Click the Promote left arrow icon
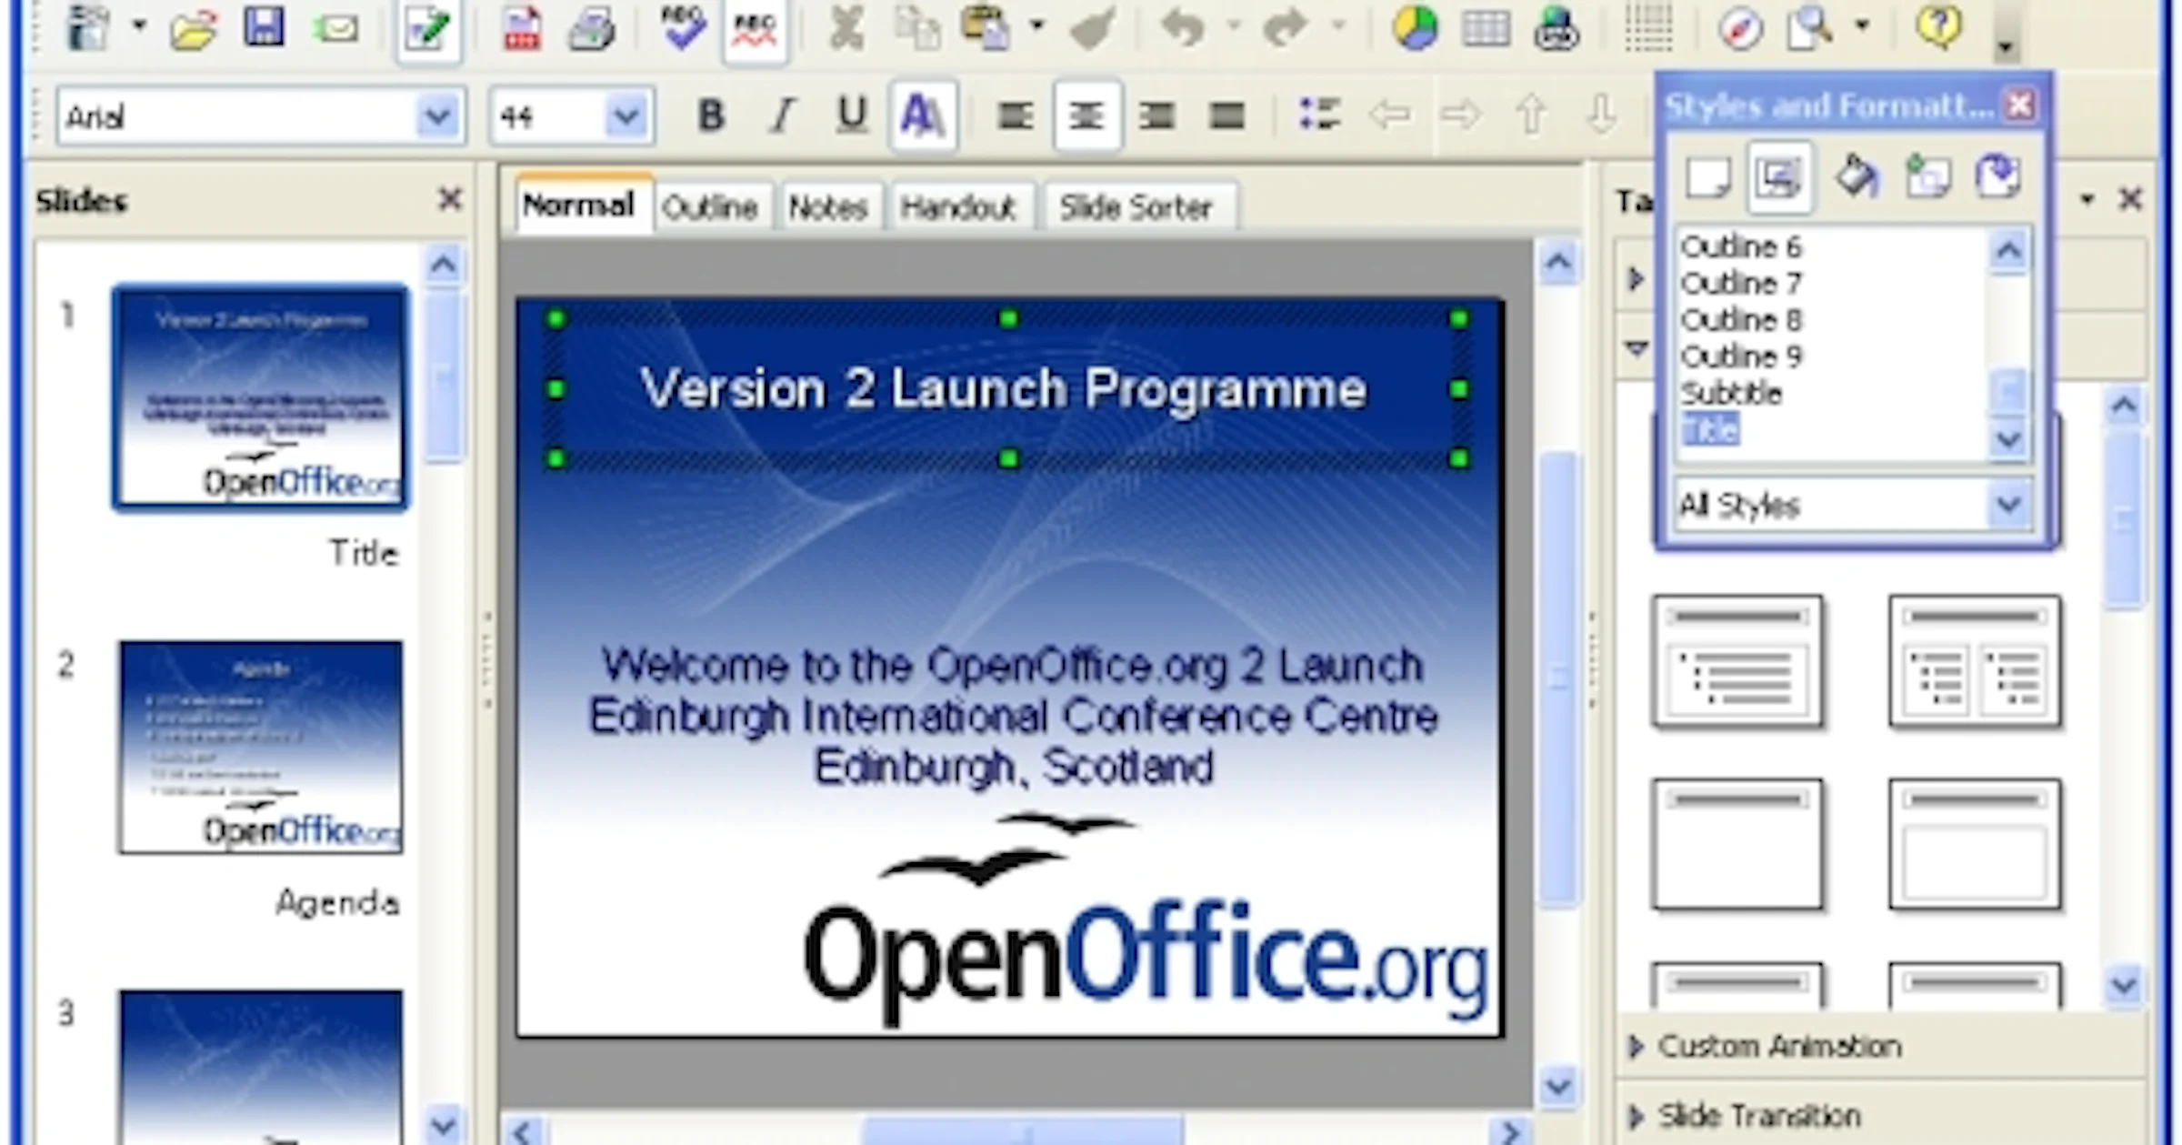 pos(1389,116)
